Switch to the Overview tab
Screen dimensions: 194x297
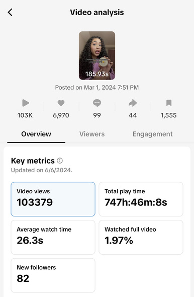tap(36, 134)
